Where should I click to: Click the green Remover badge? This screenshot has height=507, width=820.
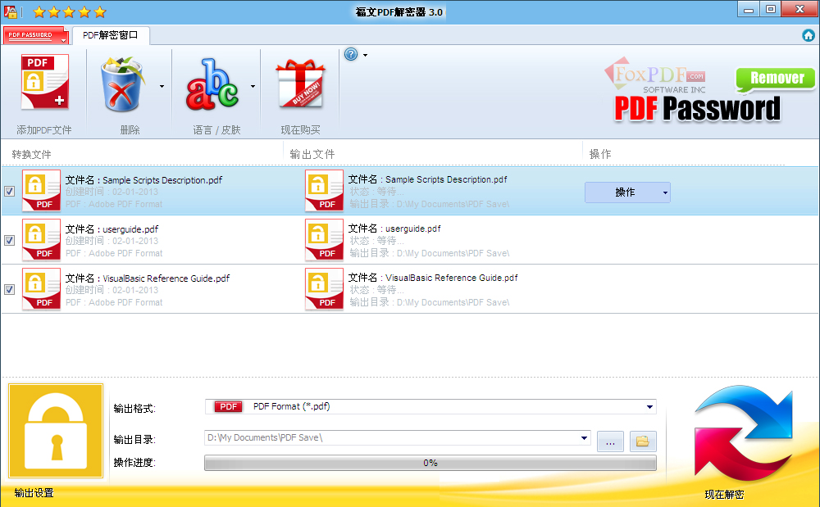pos(776,79)
